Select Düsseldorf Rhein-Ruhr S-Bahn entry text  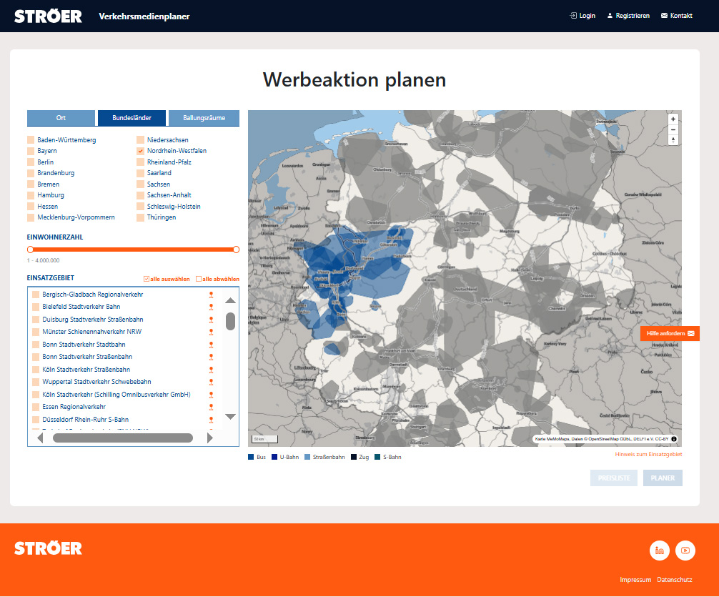pyautogui.click(x=85, y=420)
